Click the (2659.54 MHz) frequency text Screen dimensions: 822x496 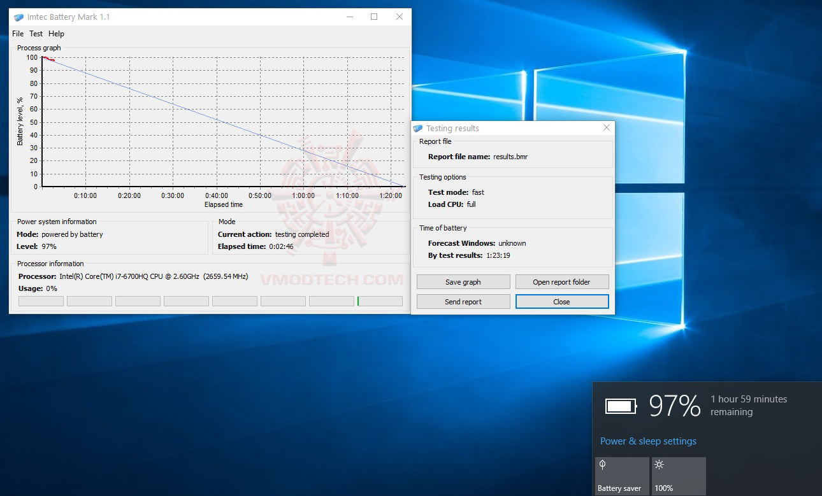pos(226,276)
